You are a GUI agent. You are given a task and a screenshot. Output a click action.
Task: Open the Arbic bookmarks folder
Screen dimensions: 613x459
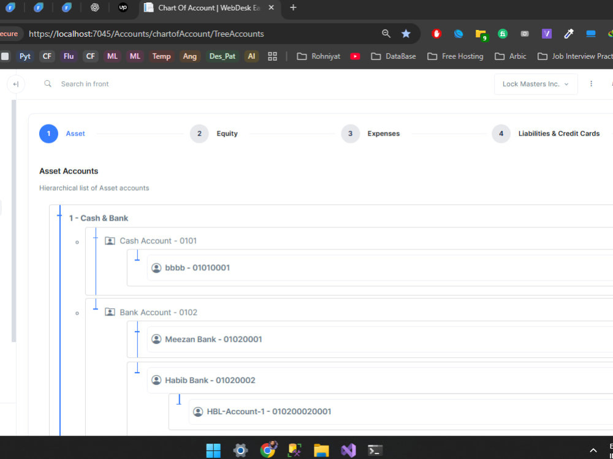tap(510, 56)
